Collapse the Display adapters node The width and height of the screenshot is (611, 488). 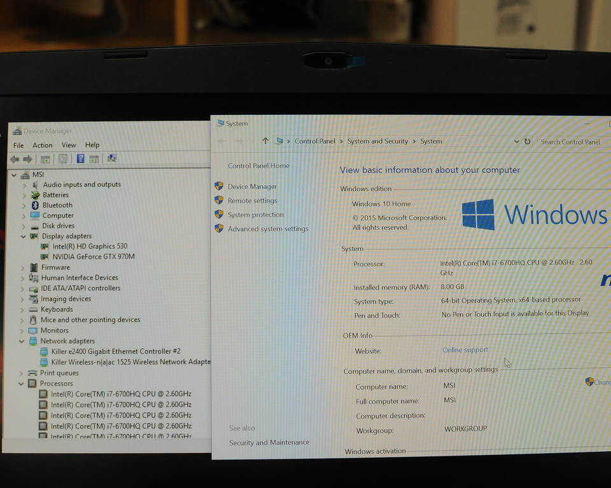click(x=23, y=236)
